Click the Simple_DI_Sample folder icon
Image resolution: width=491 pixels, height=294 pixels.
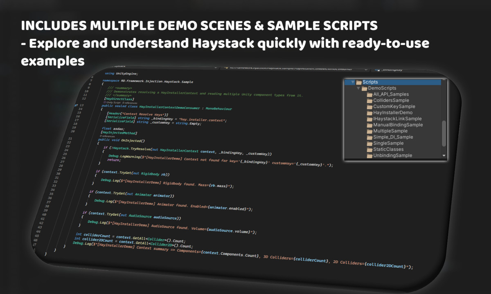tap(370, 137)
